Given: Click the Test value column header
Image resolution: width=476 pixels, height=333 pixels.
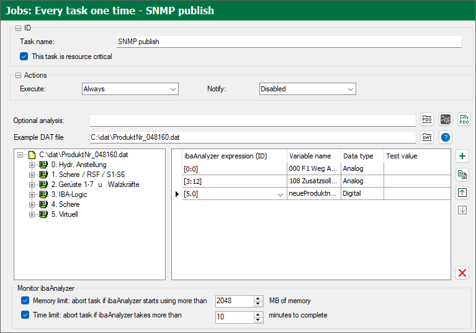Looking at the screenshot, I should coord(417,156).
